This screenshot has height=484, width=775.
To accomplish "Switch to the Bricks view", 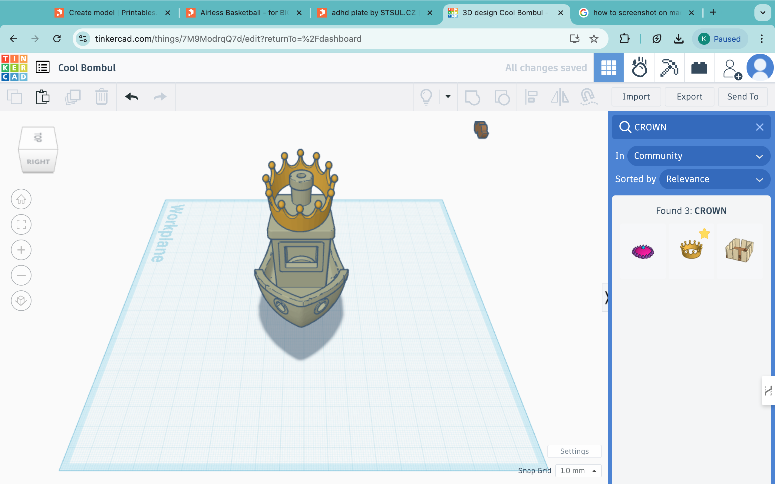I will [x=699, y=68].
